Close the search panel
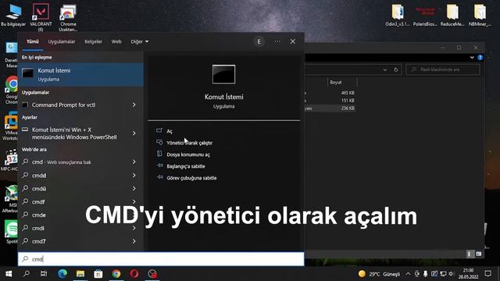Image resolution: width=500 pixels, height=281 pixels. click(293, 41)
